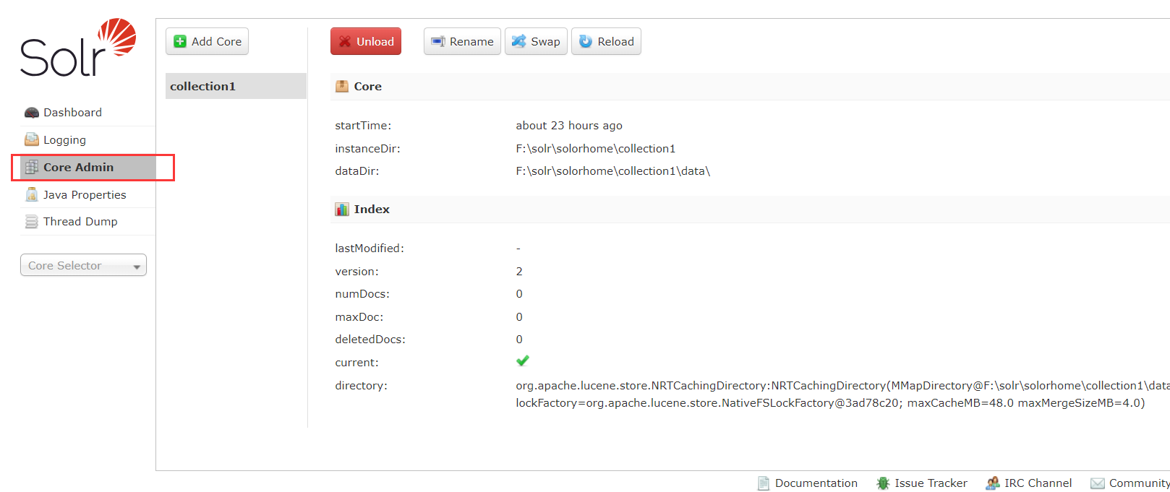Click the dataDir path value
The width and height of the screenshot is (1170, 492).
coord(612,171)
